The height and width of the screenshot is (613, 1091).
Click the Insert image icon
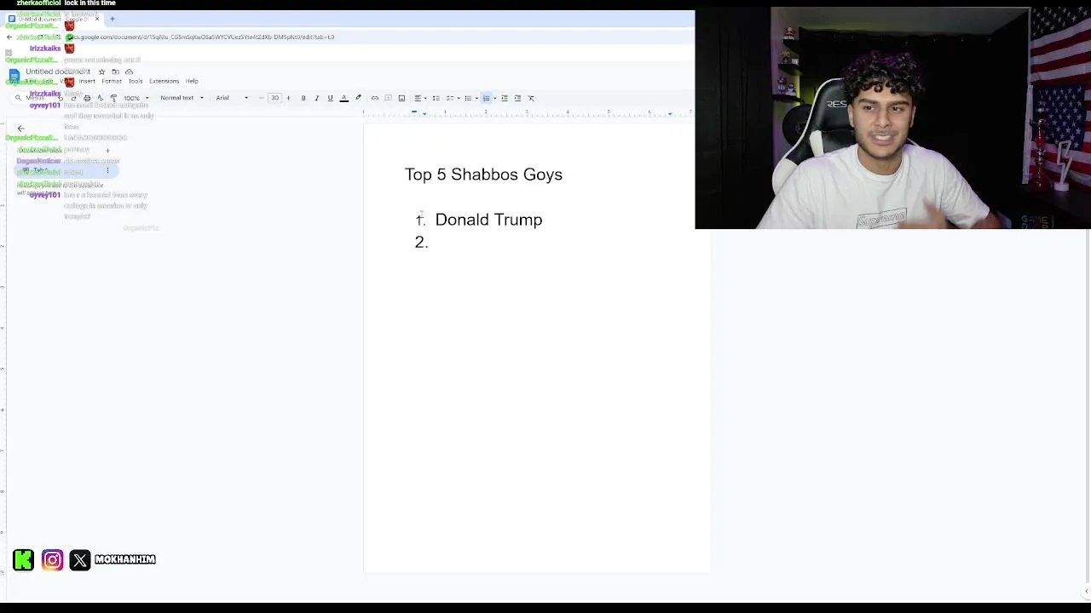[x=401, y=98]
